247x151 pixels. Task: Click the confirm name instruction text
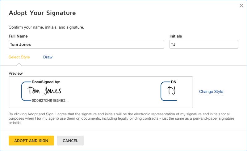[46, 27]
